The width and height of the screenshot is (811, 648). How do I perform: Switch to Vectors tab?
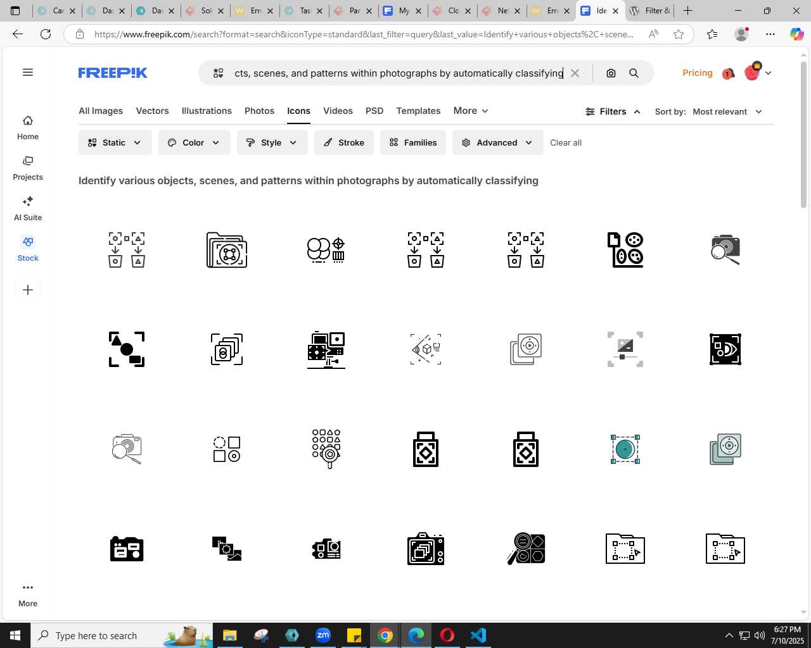click(x=153, y=111)
